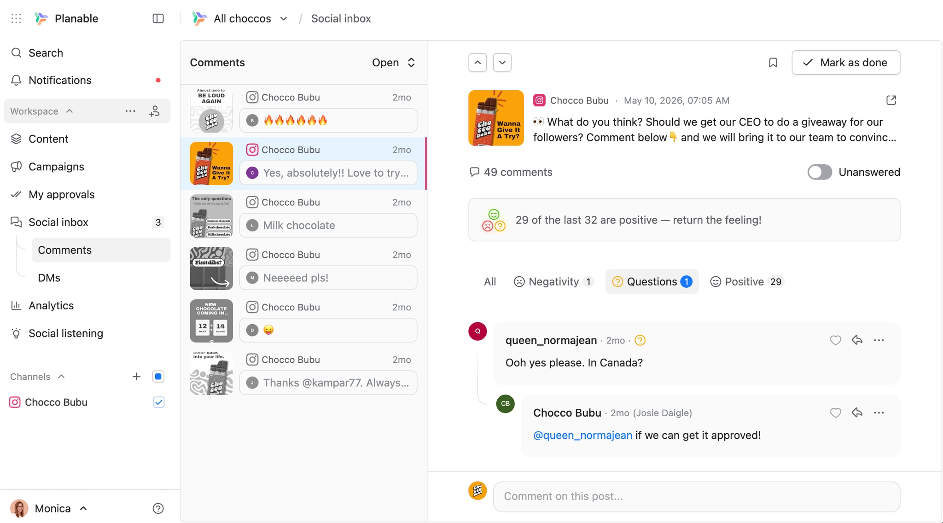Add a new channel with plus icon

(136, 377)
